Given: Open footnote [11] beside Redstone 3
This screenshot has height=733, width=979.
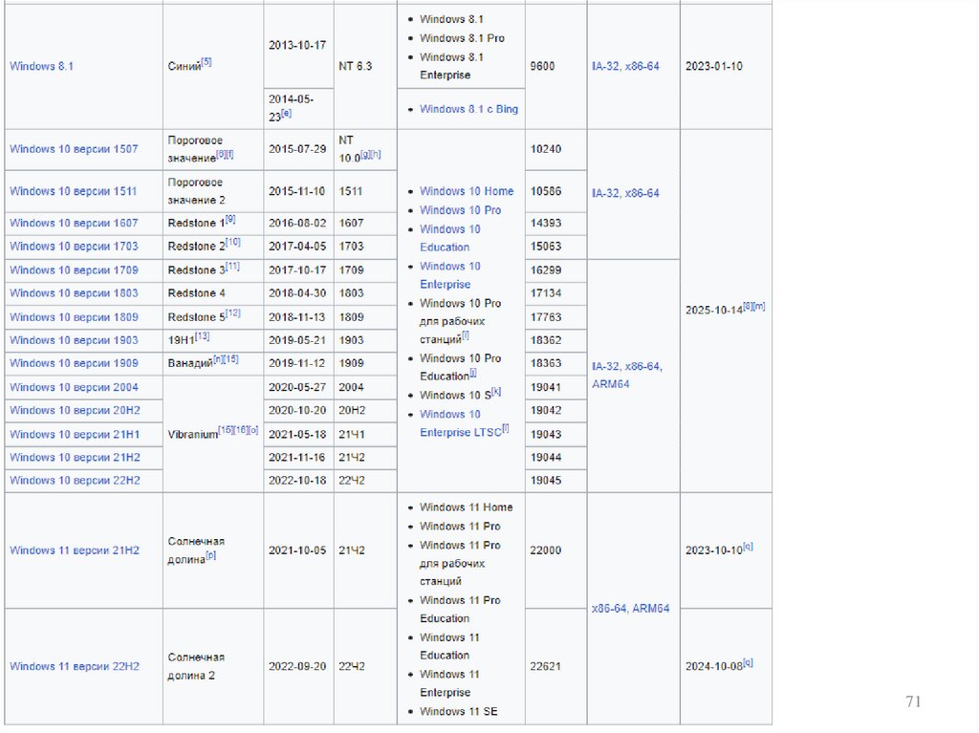Looking at the screenshot, I should 232,266.
